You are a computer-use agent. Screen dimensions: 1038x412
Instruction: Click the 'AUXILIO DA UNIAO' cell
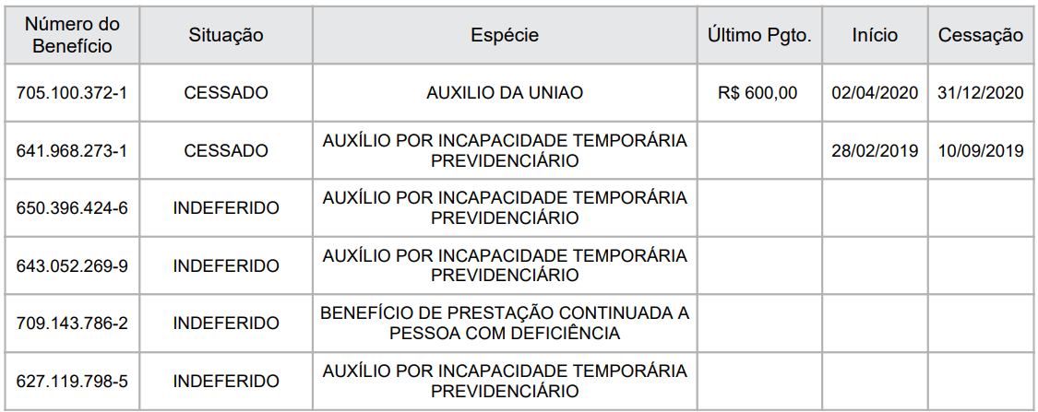point(505,93)
